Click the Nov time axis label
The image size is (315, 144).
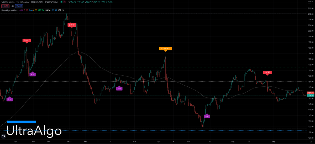[x=33, y=141]
